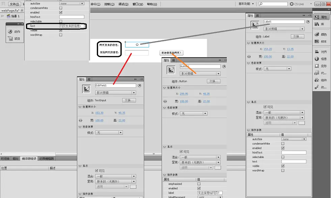331x198 pixels.
Task: Click Y value 48.35 in EditField1 panel
Action: pos(121,113)
